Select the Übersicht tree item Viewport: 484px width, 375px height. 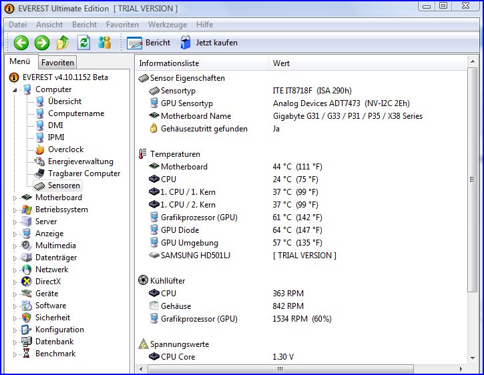click(x=65, y=101)
